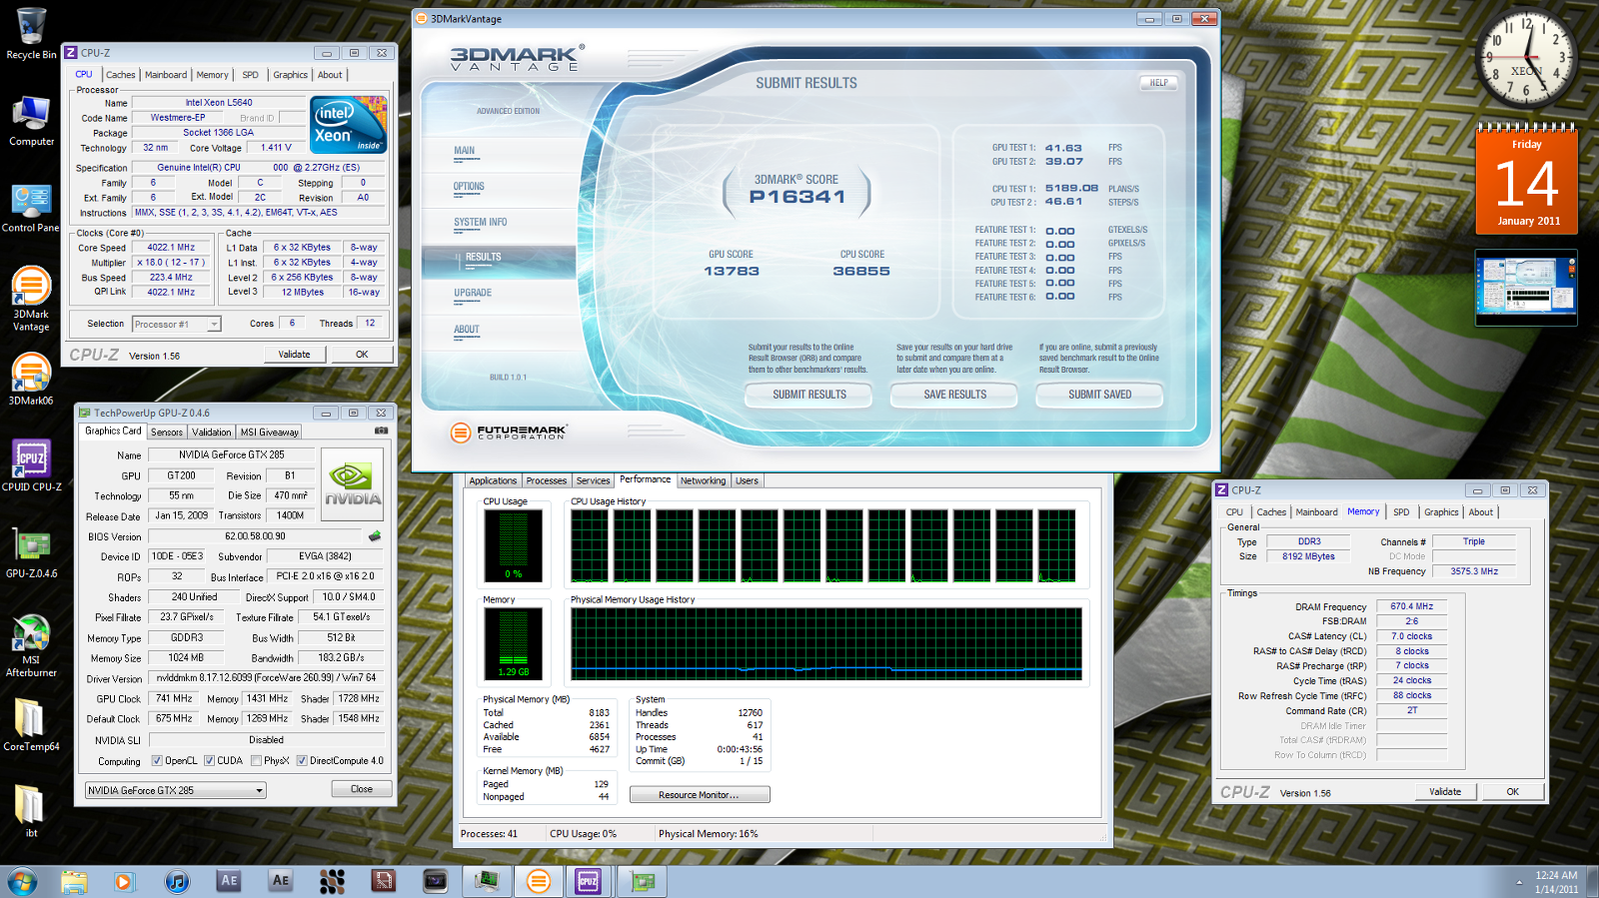
Task: Click OK in the DDR3 memory CPU-Z window
Action: (1513, 792)
